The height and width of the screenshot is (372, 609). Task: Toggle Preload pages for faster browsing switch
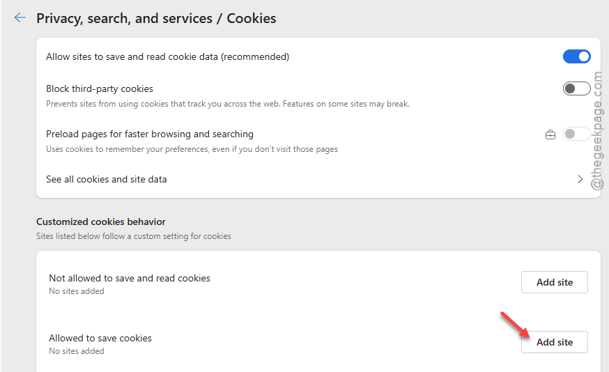[x=577, y=134]
